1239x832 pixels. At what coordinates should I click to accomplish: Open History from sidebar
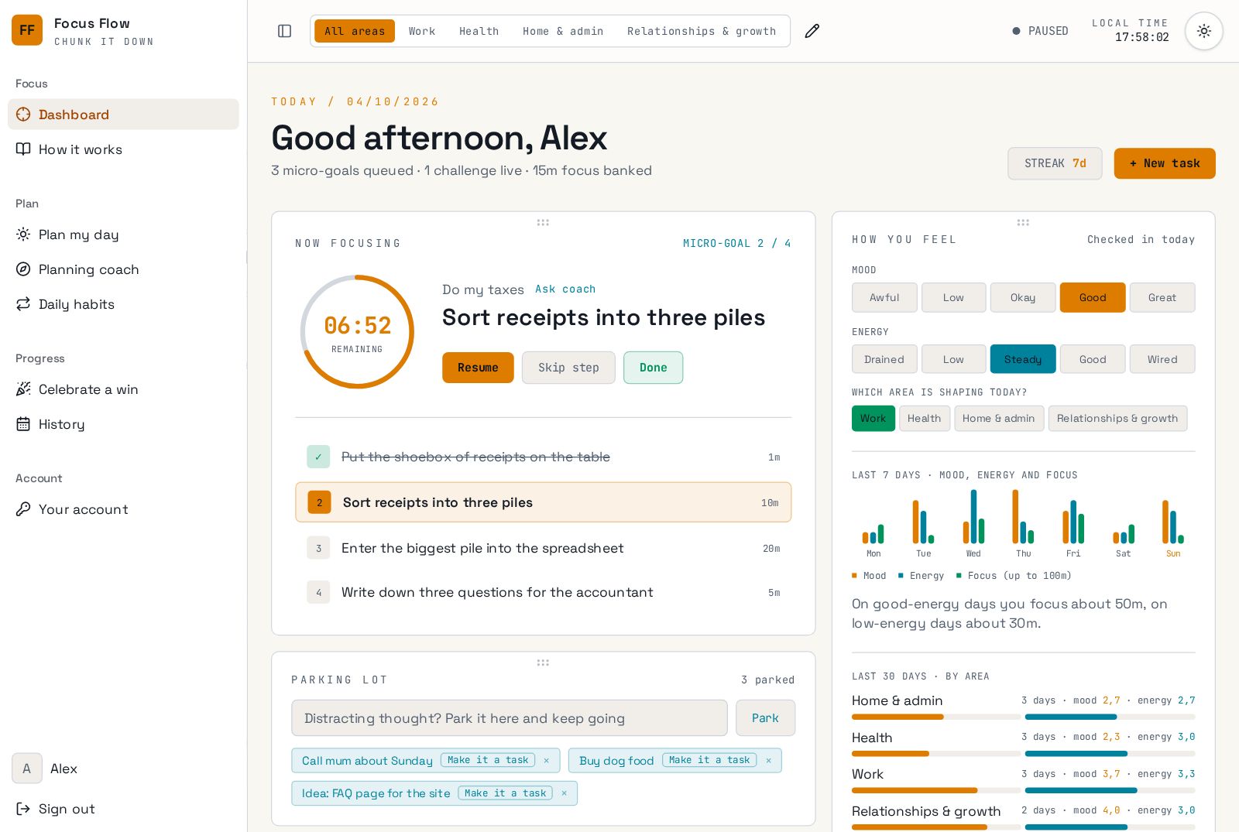click(123, 424)
